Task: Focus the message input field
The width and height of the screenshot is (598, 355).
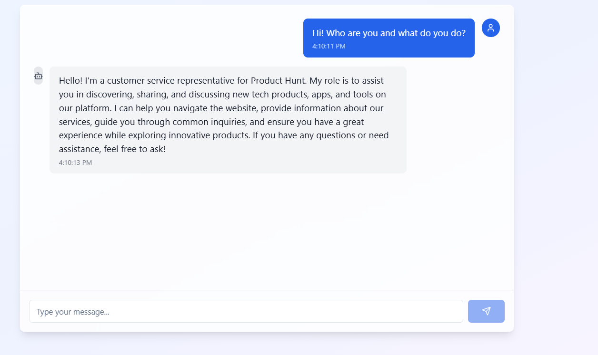Action: (246, 311)
